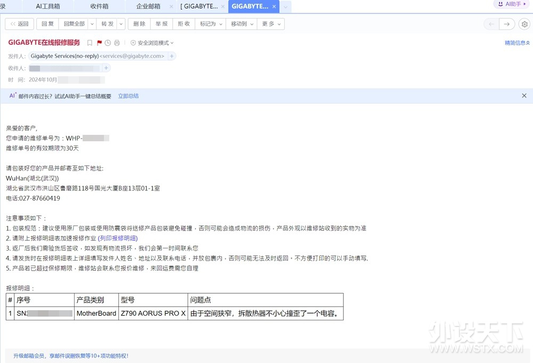Click Z790 AORUS PRO X table cell
This screenshot has width=533, height=363.
pyautogui.click(x=153, y=313)
